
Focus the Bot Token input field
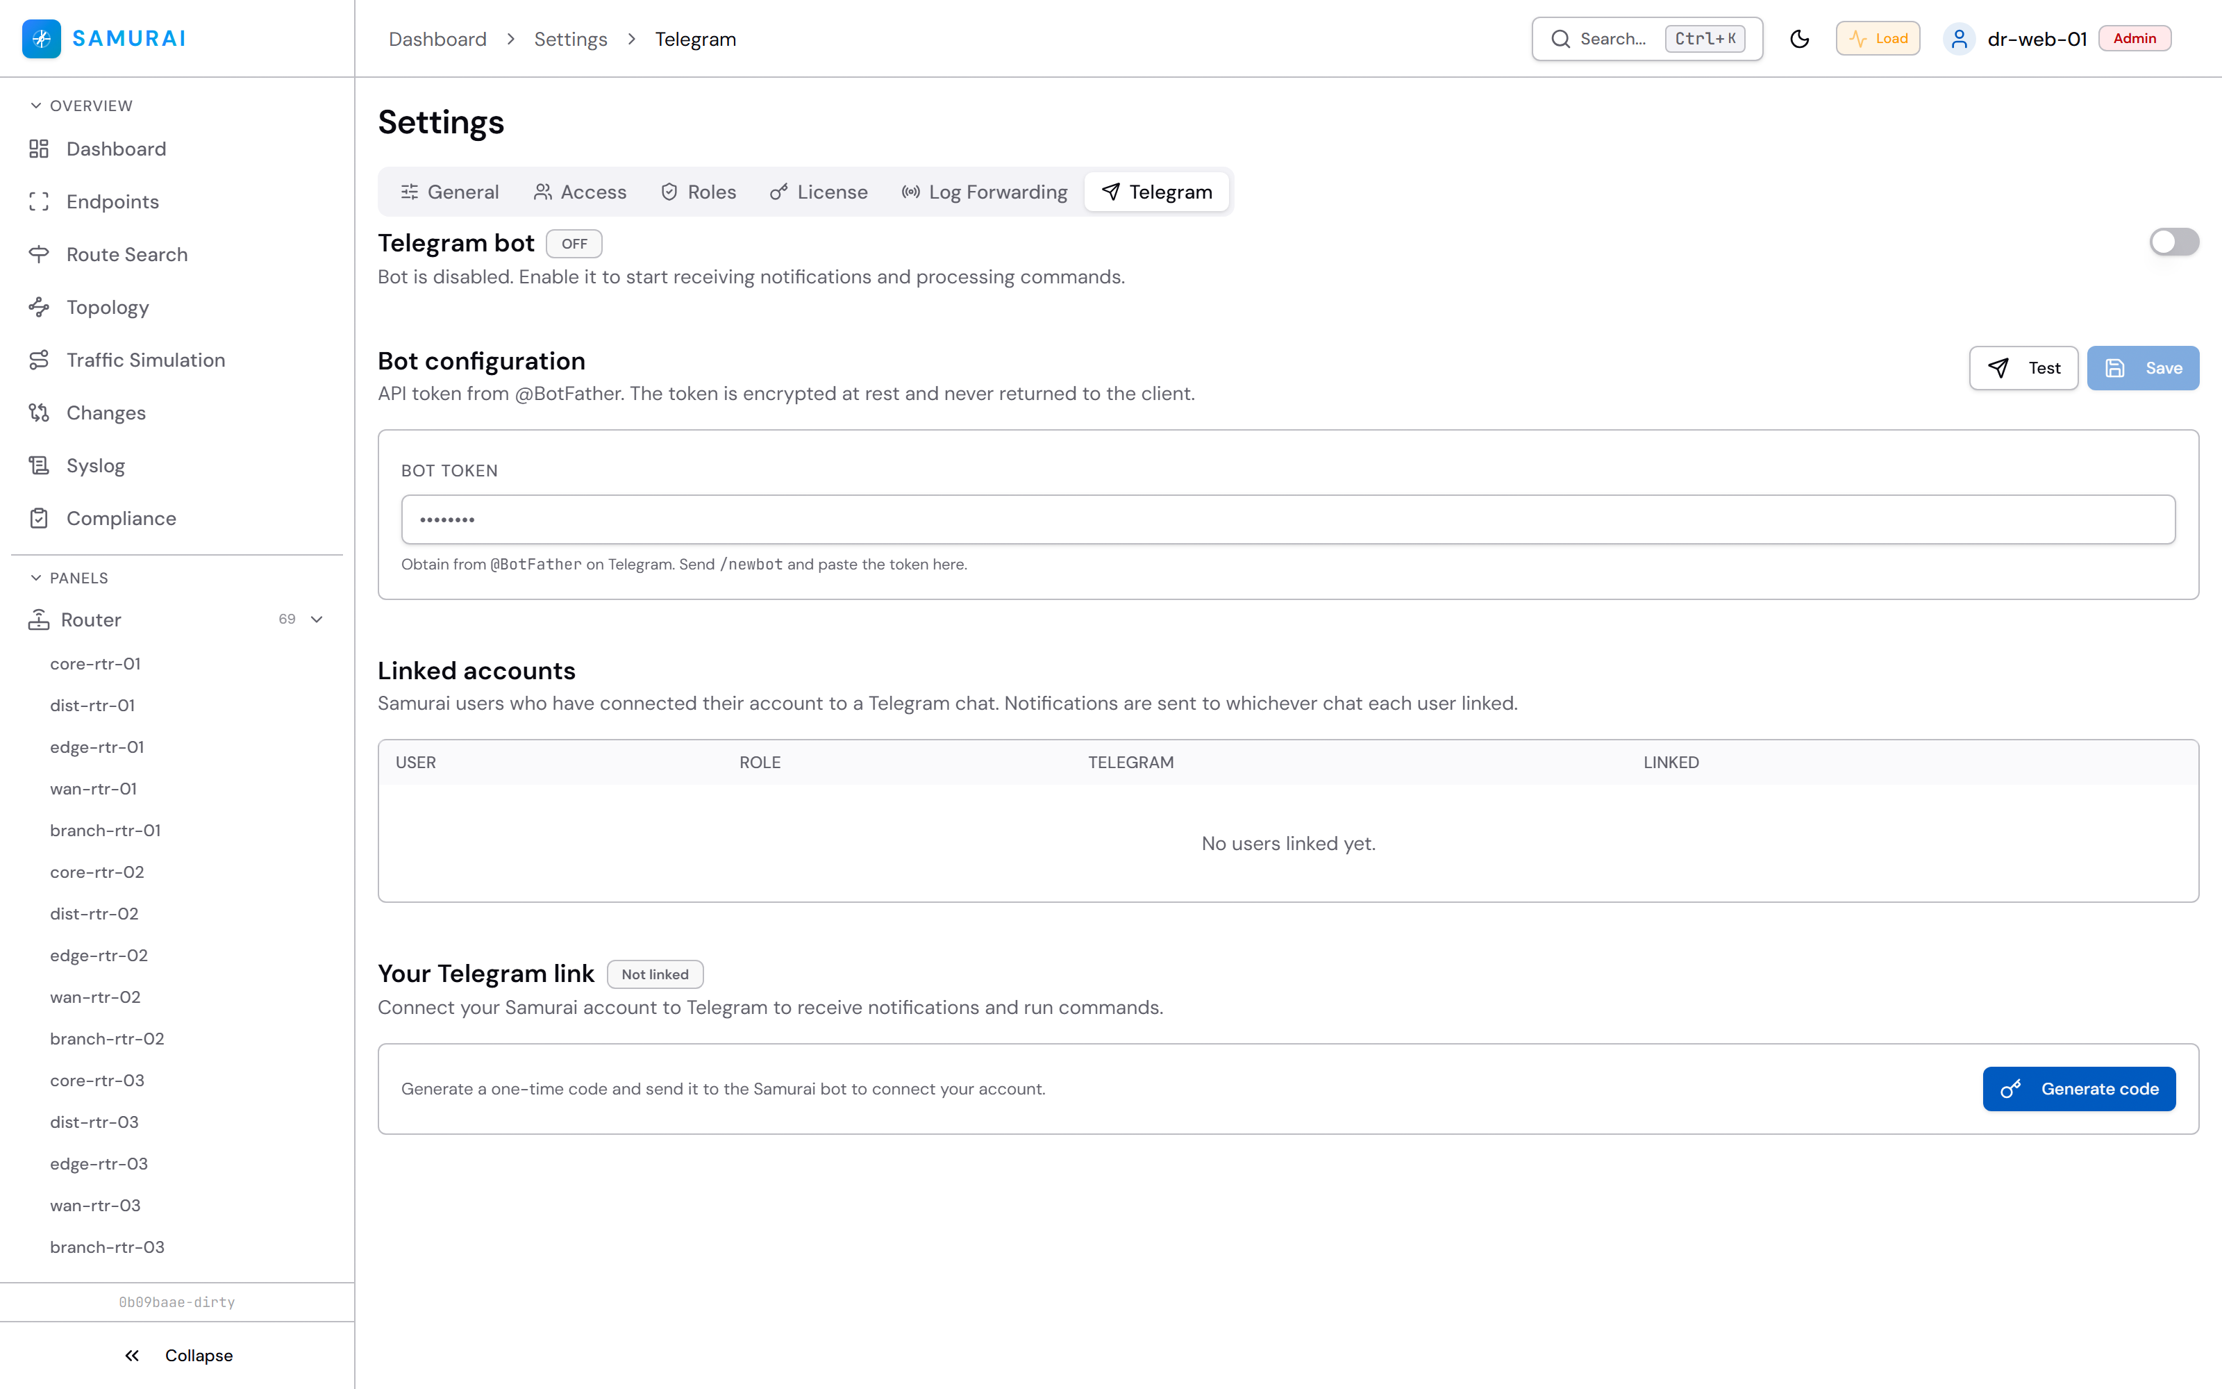point(1288,520)
